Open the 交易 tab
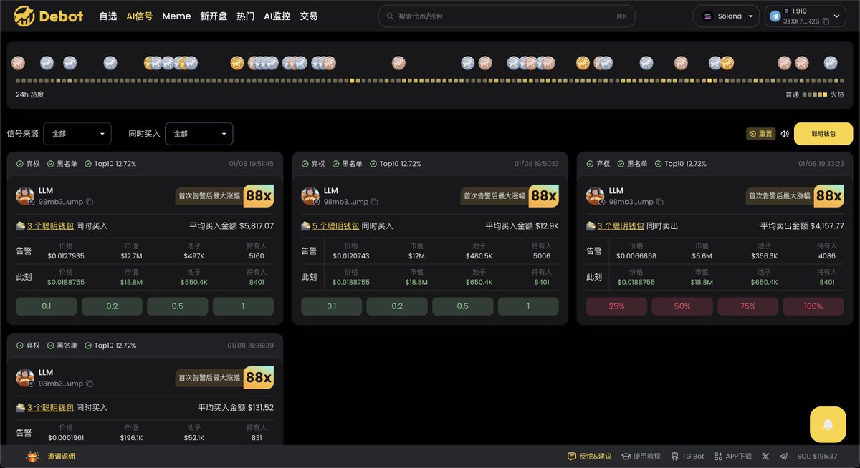 [309, 16]
